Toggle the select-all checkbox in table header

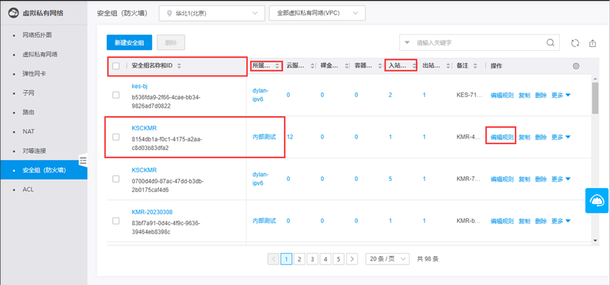point(116,66)
